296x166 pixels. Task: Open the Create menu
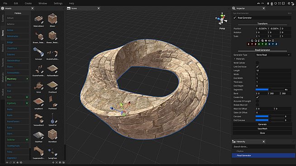[28, 3]
